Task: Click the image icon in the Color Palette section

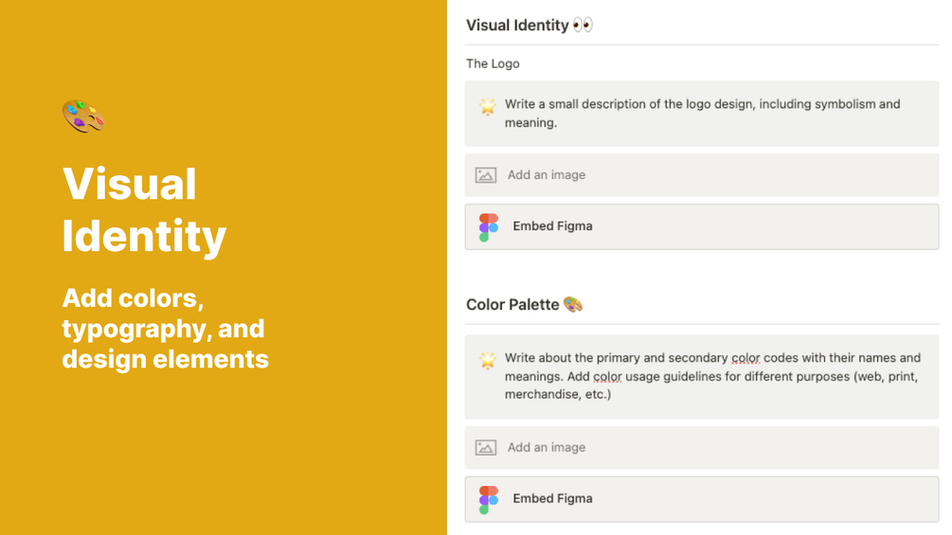Action: click(486, 448)
